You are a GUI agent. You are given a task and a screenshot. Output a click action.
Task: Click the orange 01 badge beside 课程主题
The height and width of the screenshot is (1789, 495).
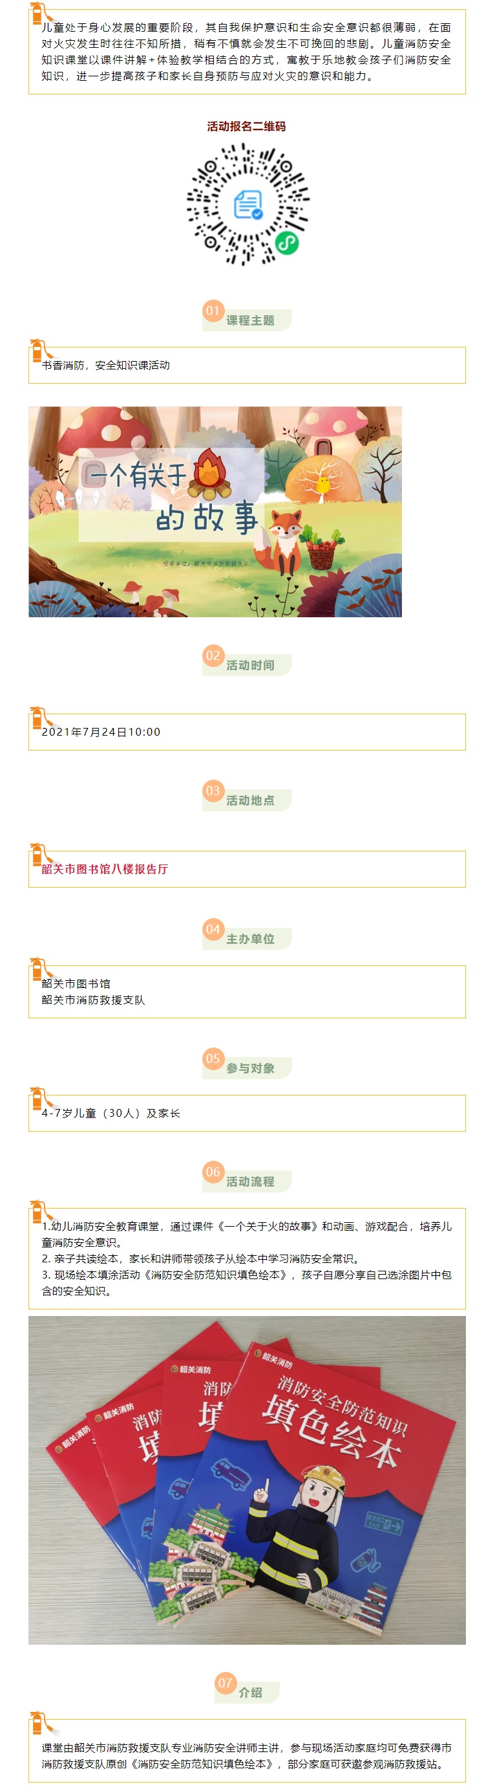point(213,311)
